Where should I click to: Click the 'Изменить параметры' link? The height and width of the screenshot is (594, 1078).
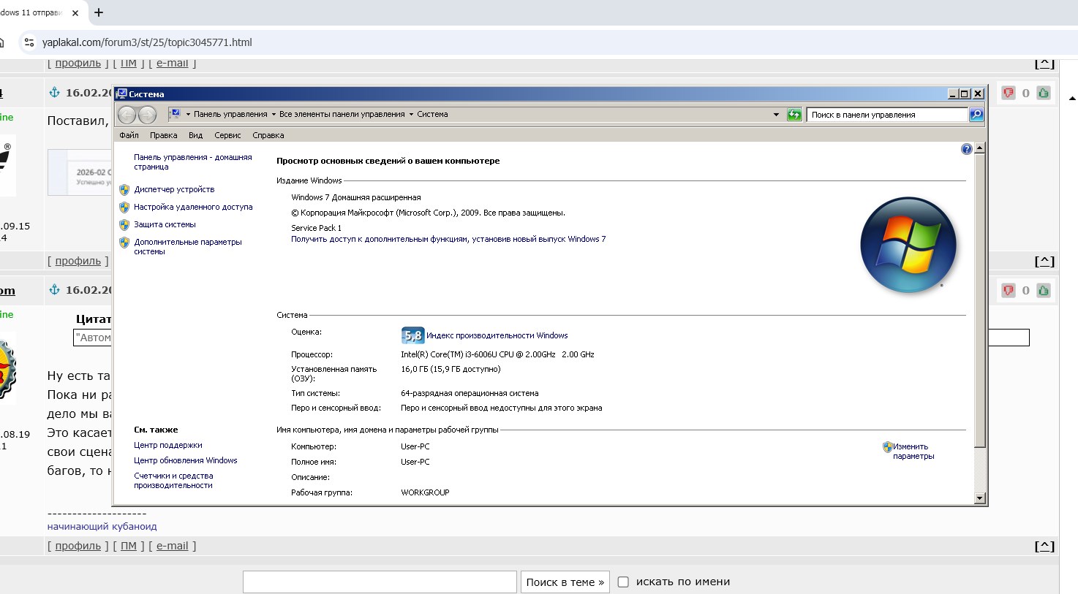pyautogui.click(x=913, y=452)
